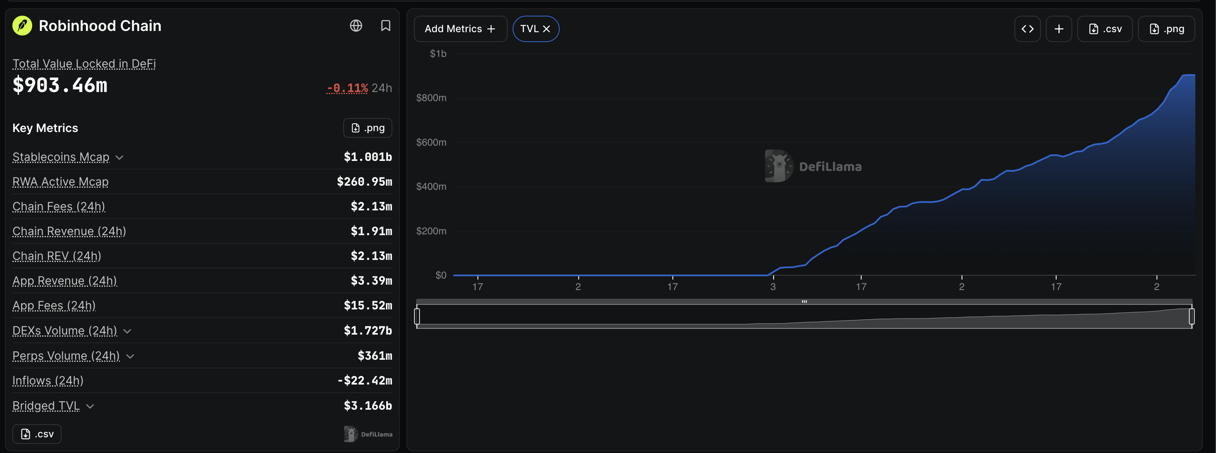1216x453 pixels.
Task: Click the left range slider handle
Action: 417,316
